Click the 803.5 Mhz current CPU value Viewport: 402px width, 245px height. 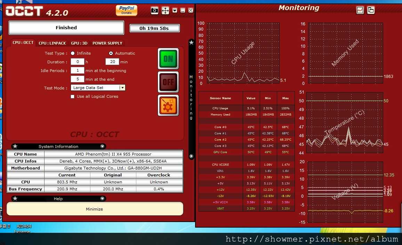tap(67, 182)
